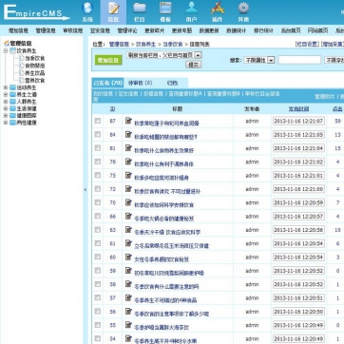Expand the 生活保健 tree node

point(6,108)
